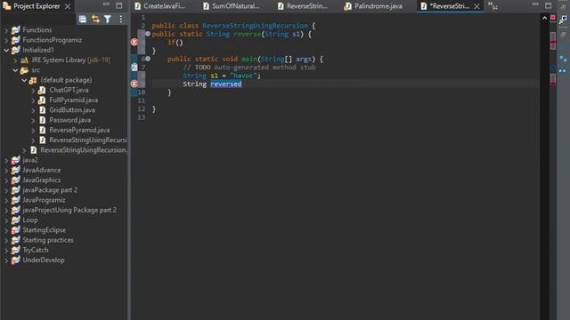Select Starting practices project

tap(48, 240)
